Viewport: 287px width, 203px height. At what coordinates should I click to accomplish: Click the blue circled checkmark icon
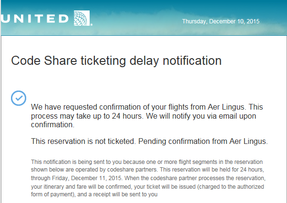pyautogui.click(x=19, y=98)
